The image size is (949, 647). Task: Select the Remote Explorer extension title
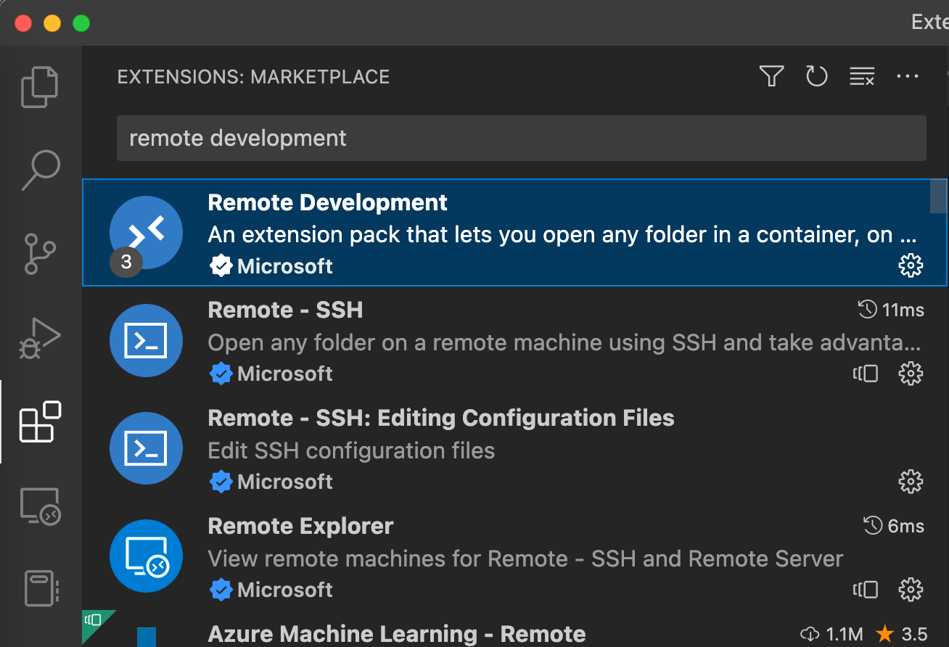click(x=300, y=526)
